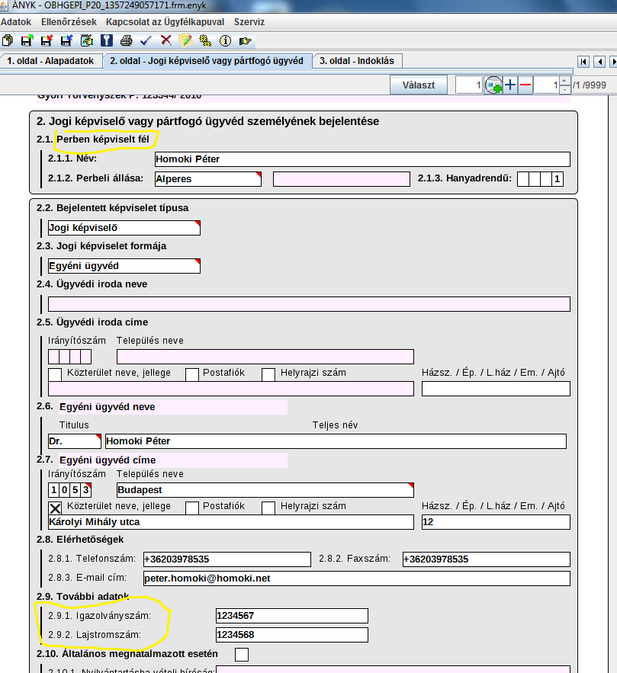
Task: Click the printer icon to print form
Action: (x=127, y=40)
